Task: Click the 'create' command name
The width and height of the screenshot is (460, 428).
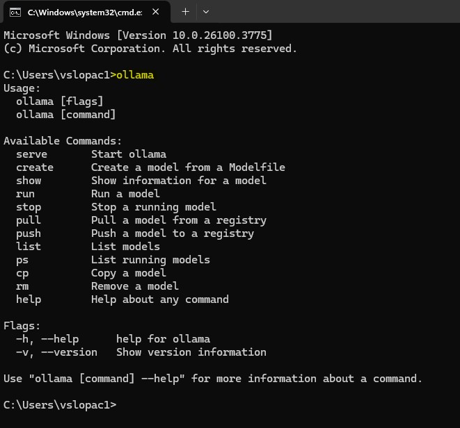Action: 35,167
